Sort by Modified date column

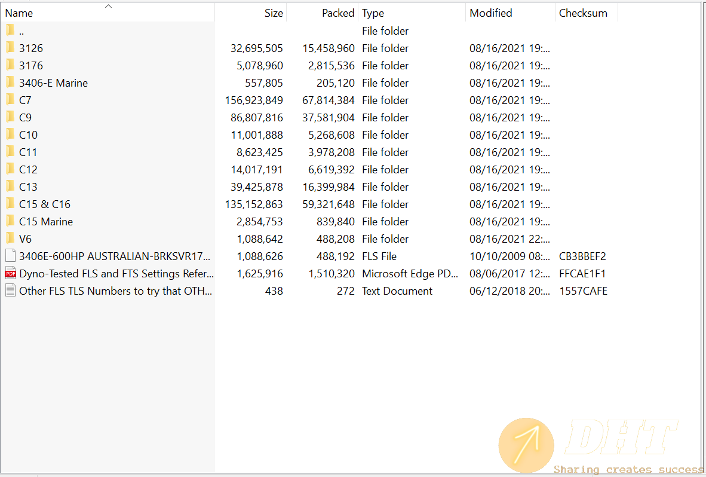(x=491, y=13)
